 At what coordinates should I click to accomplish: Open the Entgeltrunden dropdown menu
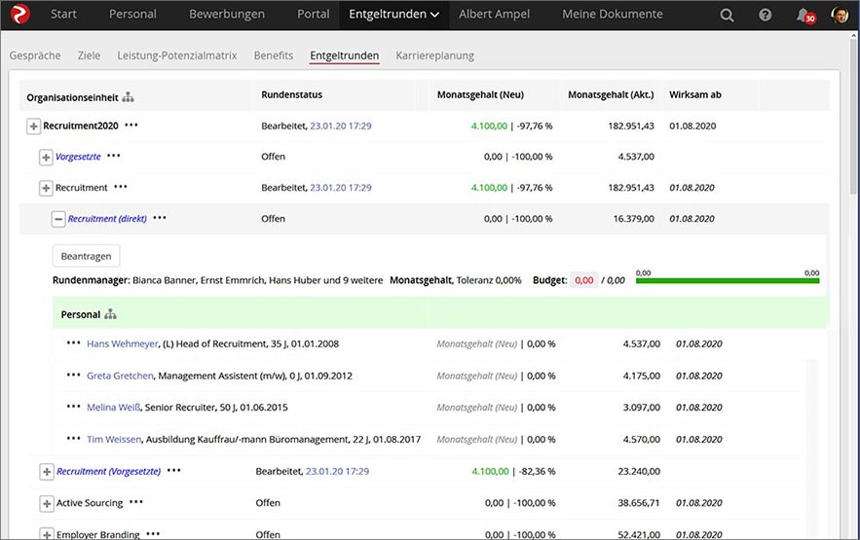coord(393,15)
